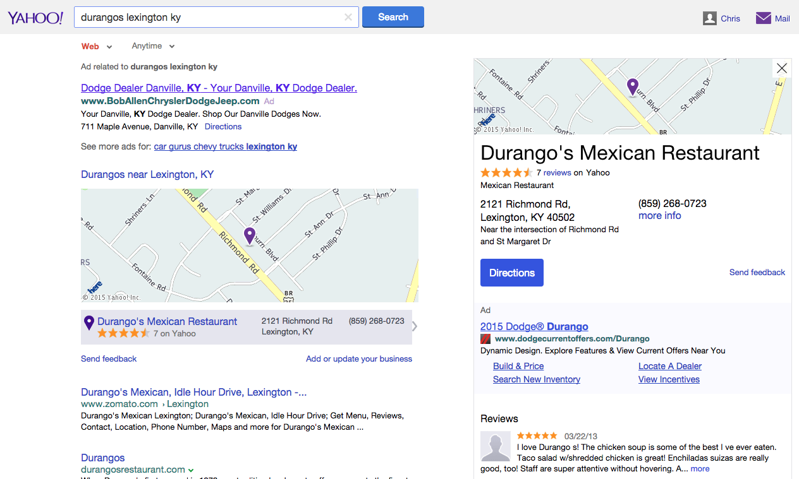Screen dimensions: 799x479
Task: Click the five-star rating of the 03/22/13 review
Action: click(x=537, y=435)
